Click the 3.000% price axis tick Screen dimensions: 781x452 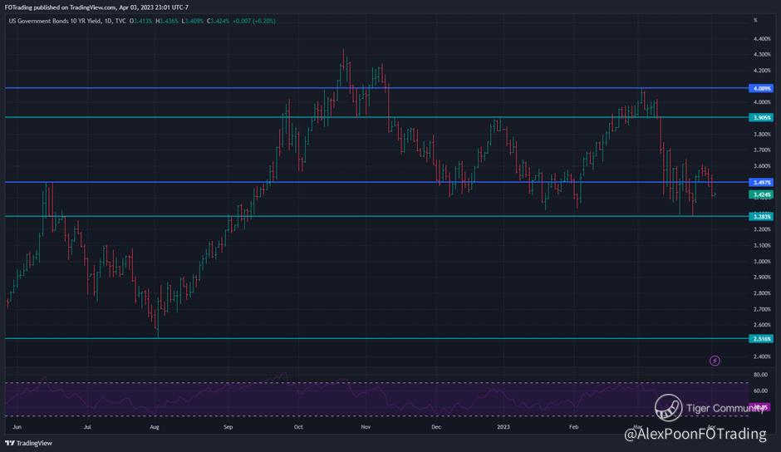point(762,261)
